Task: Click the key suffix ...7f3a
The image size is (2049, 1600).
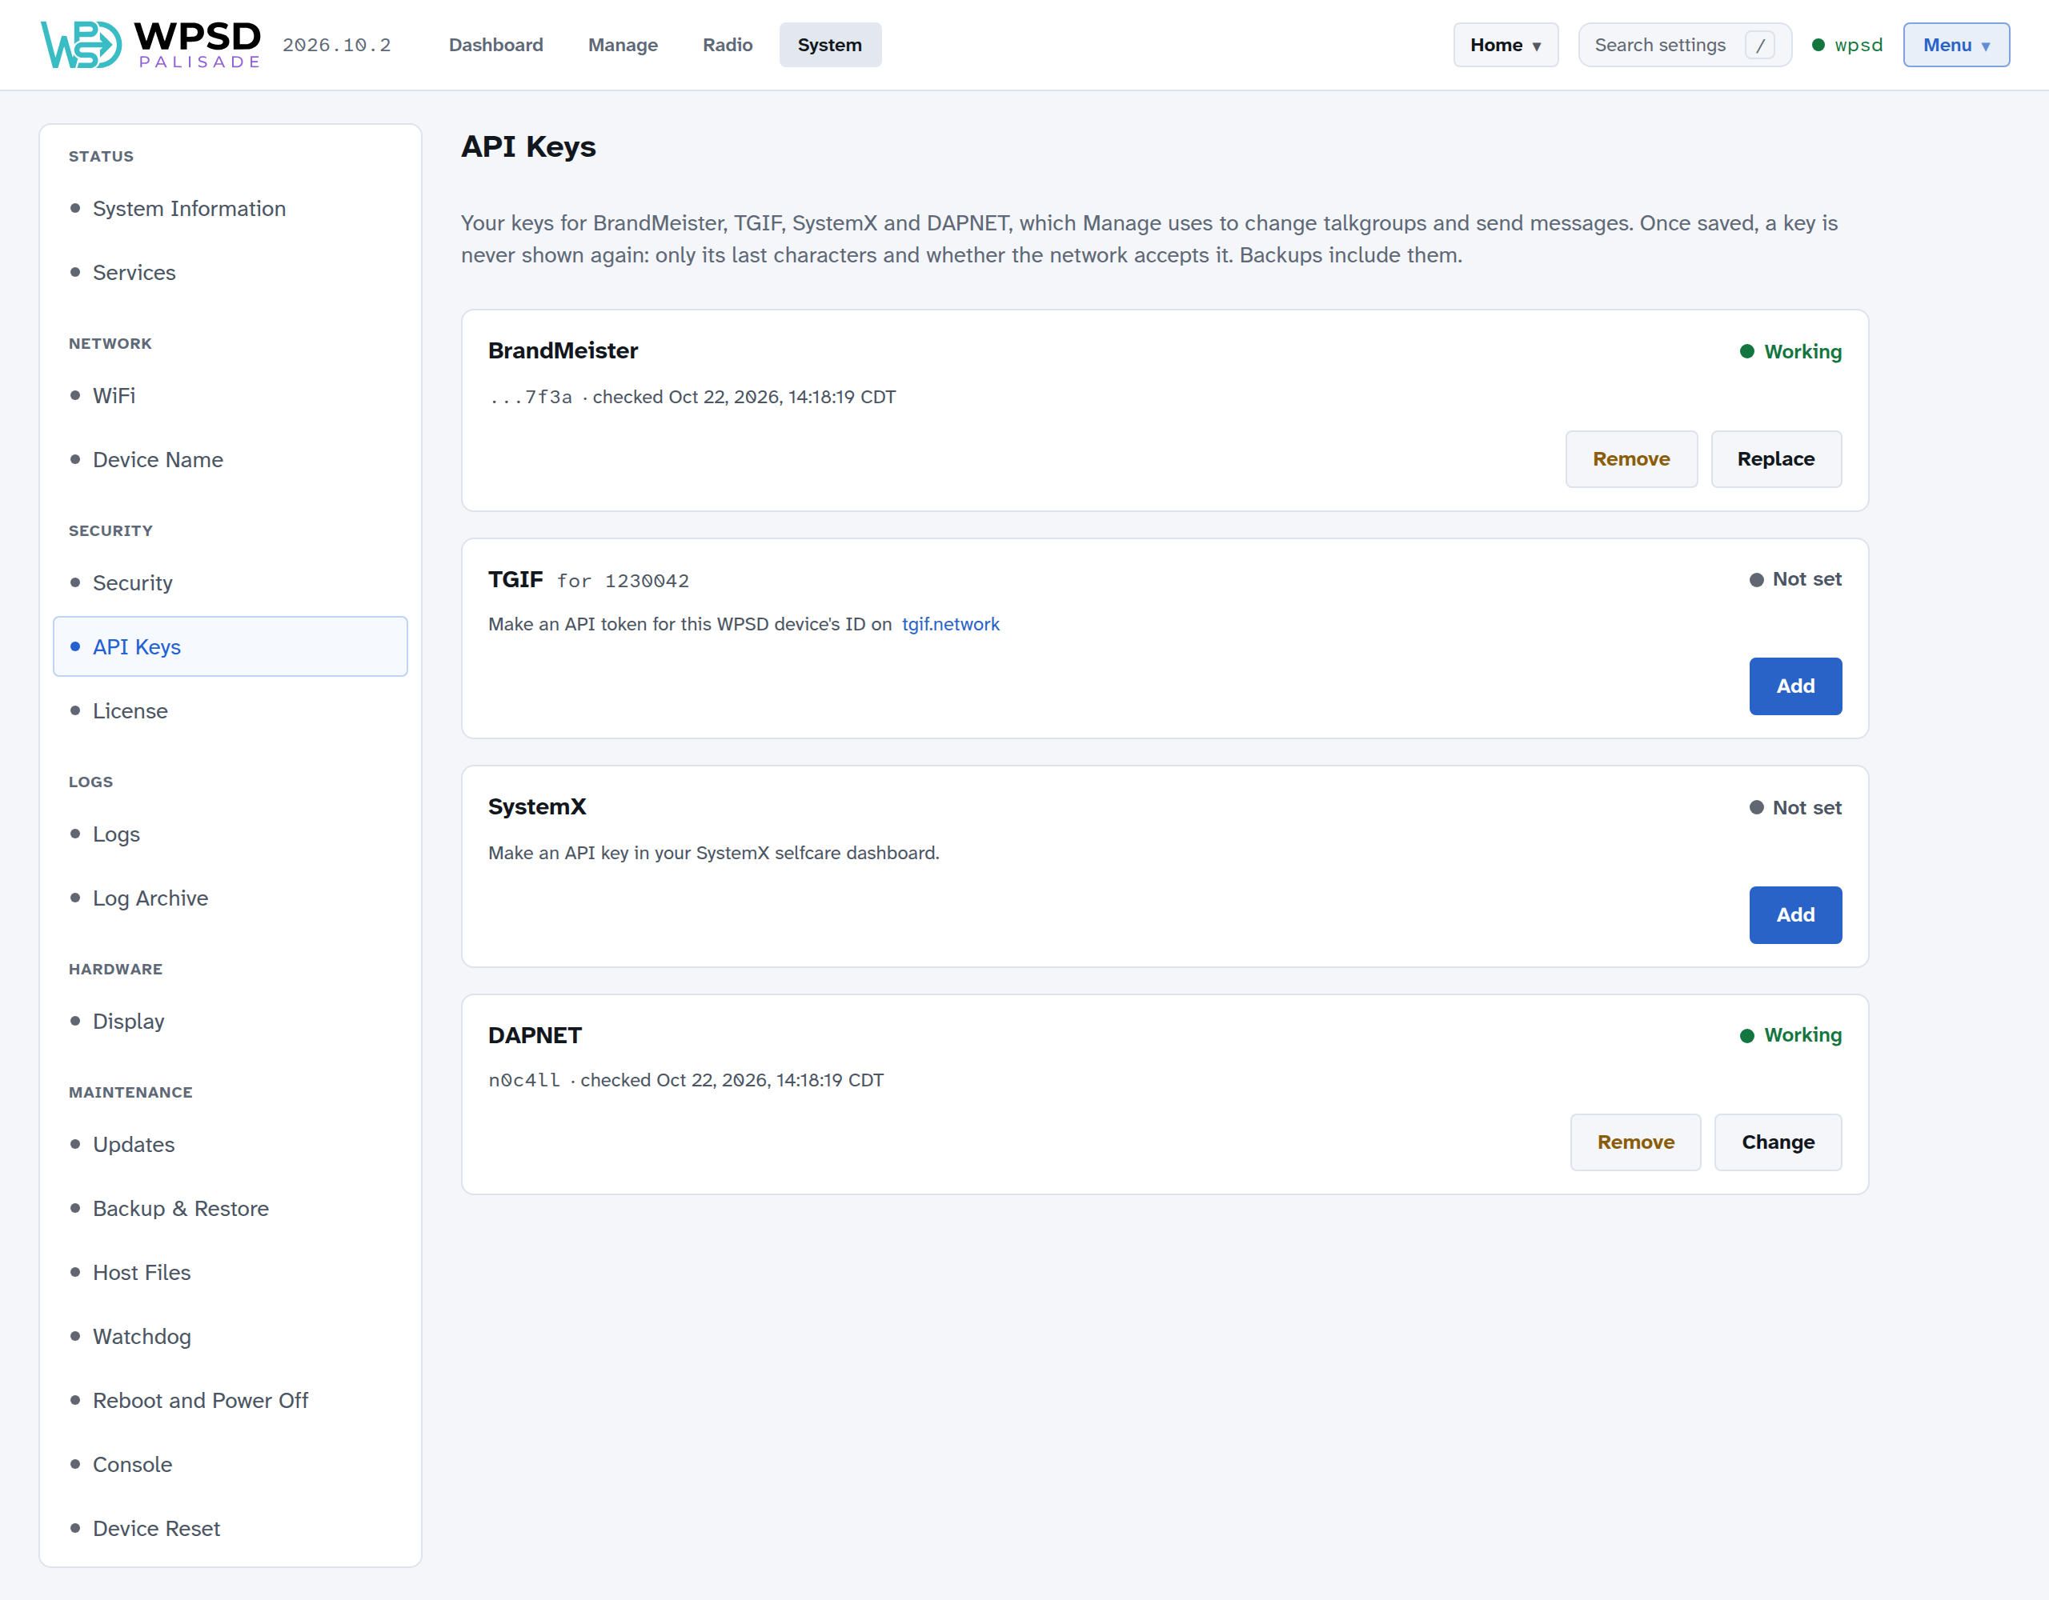Action: (530, 397)
